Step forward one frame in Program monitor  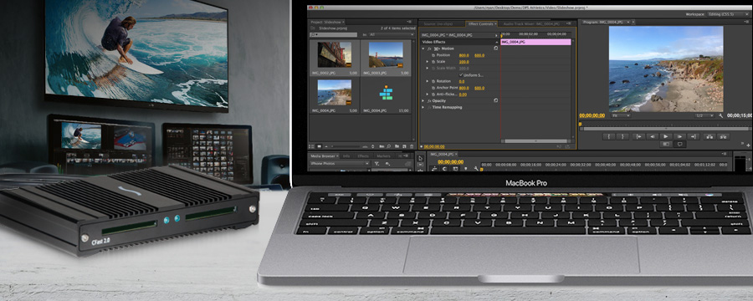[x=679, y=137]
